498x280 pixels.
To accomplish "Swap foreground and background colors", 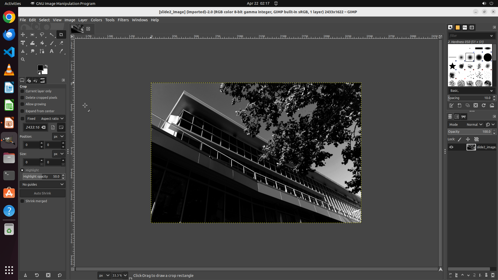I will pyautogui.click(x=46, y=66).
